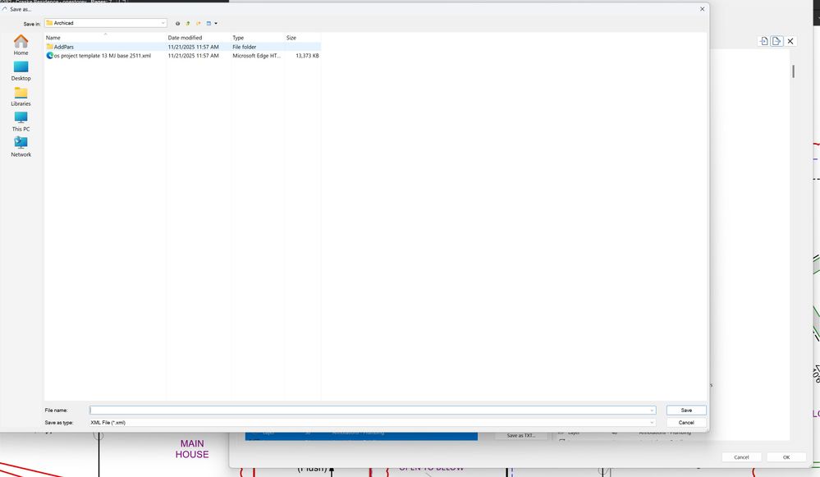Click the Microsoft Edge HT... type text
Viewport: 820px width, 477px height.
[256, 56]
